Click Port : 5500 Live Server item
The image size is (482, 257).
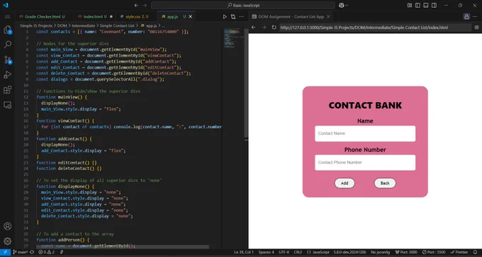433,252
